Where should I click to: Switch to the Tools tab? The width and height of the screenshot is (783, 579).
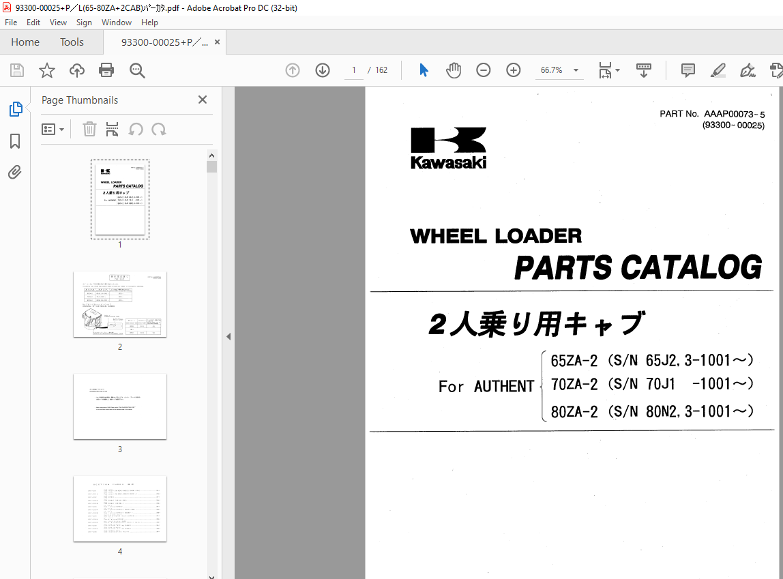(72, 42)
